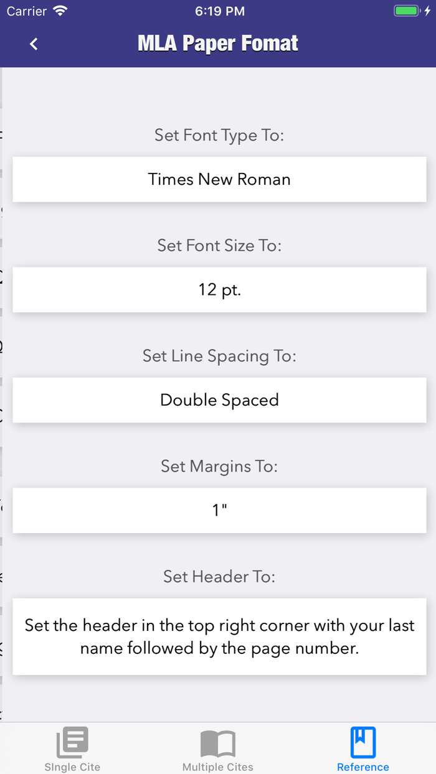Open the Single Cite tab icon
This screenshot has height=774, width=436.
coord(72,742)
